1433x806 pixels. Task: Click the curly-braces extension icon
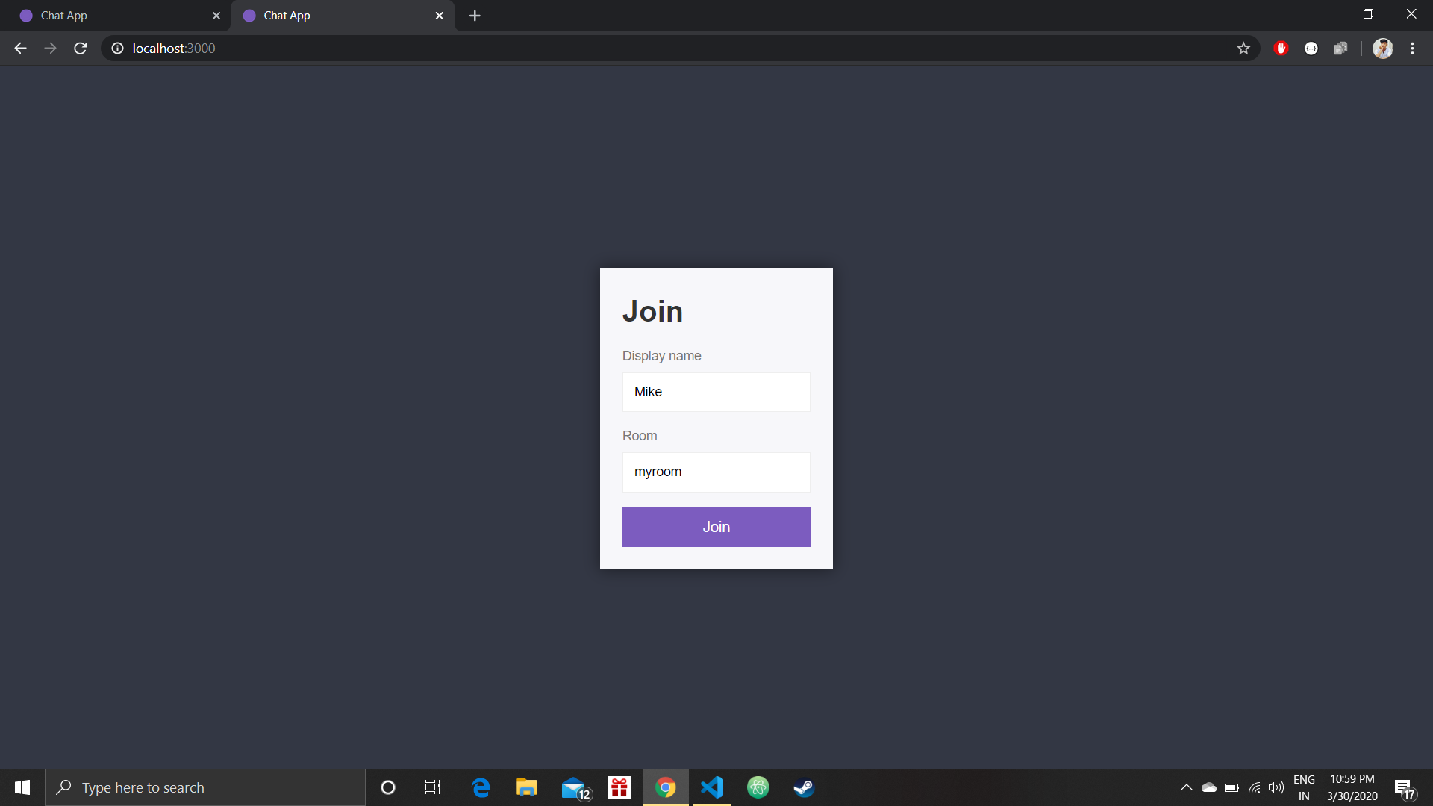click(1311, 48)
